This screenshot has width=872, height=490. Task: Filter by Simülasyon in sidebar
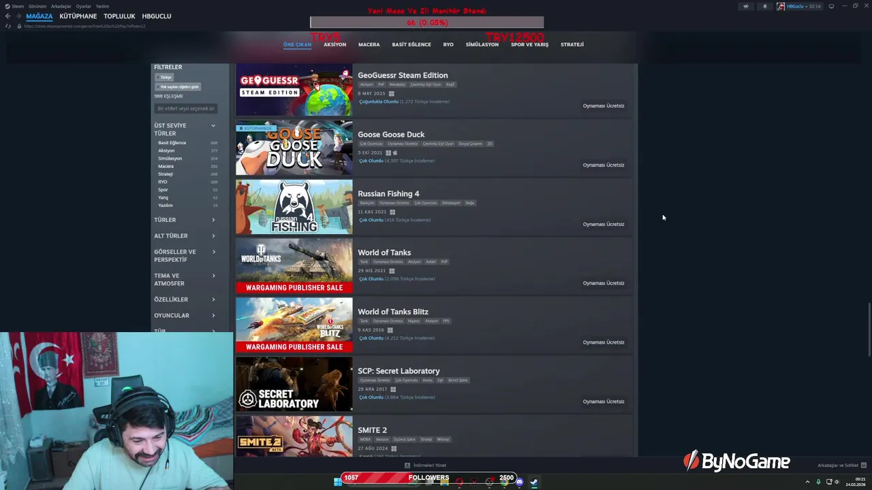click(170, 159)
